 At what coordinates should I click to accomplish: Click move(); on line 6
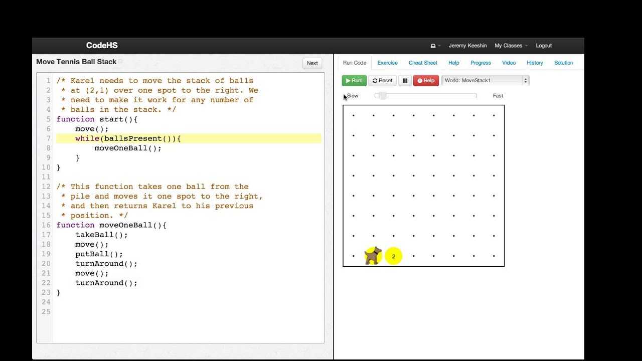(92, 129)
